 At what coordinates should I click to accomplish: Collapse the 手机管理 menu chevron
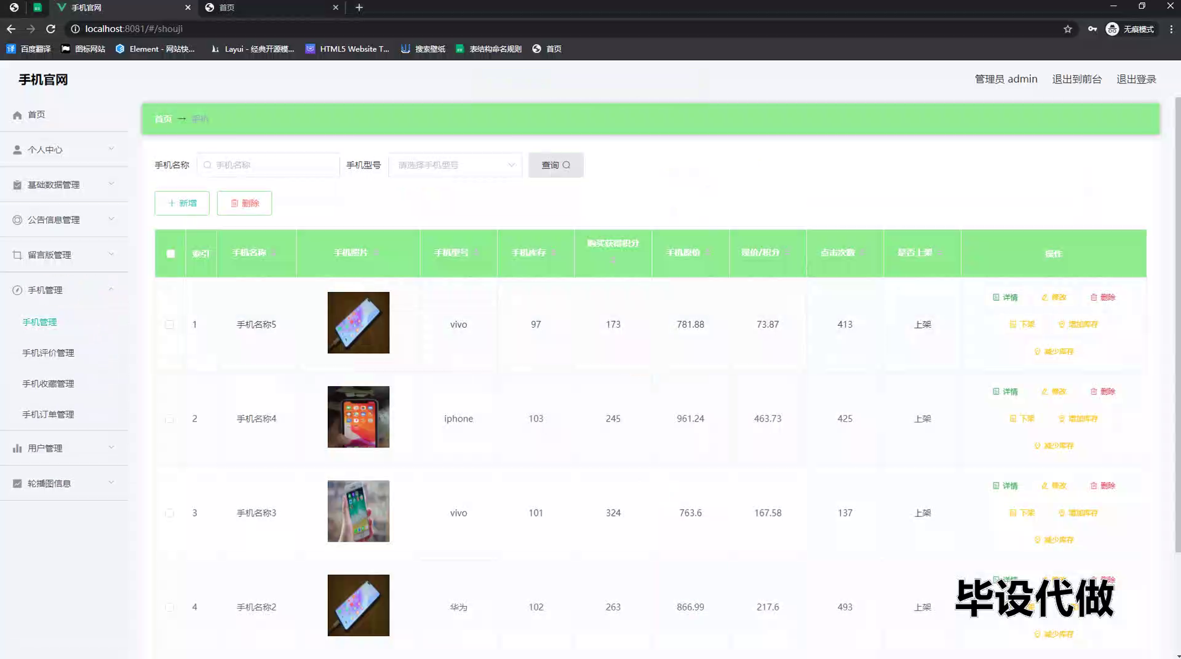tap(111, 290)
